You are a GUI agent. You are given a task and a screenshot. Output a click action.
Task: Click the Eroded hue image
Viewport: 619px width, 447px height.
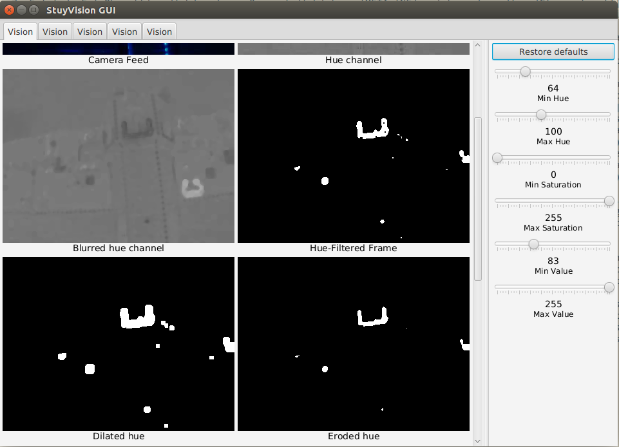[354, 344]
